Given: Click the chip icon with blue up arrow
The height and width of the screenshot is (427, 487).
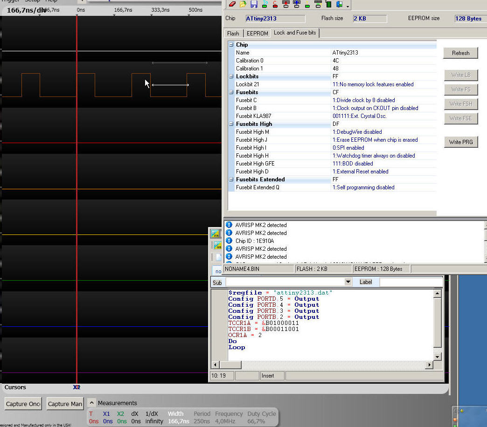Looking at the screenshot, I should tap(297, 4).
